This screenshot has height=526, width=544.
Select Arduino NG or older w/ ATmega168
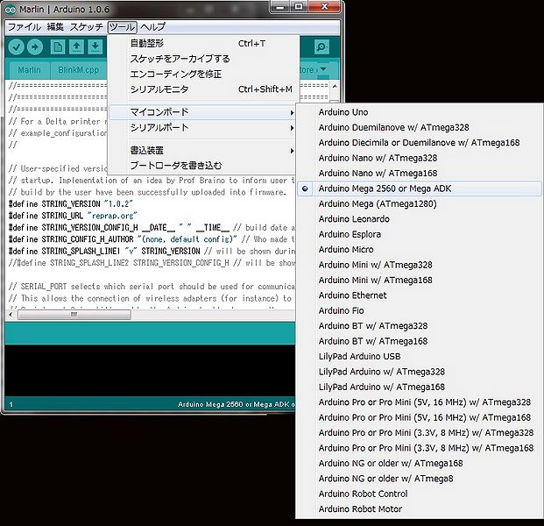pos(419,464)
